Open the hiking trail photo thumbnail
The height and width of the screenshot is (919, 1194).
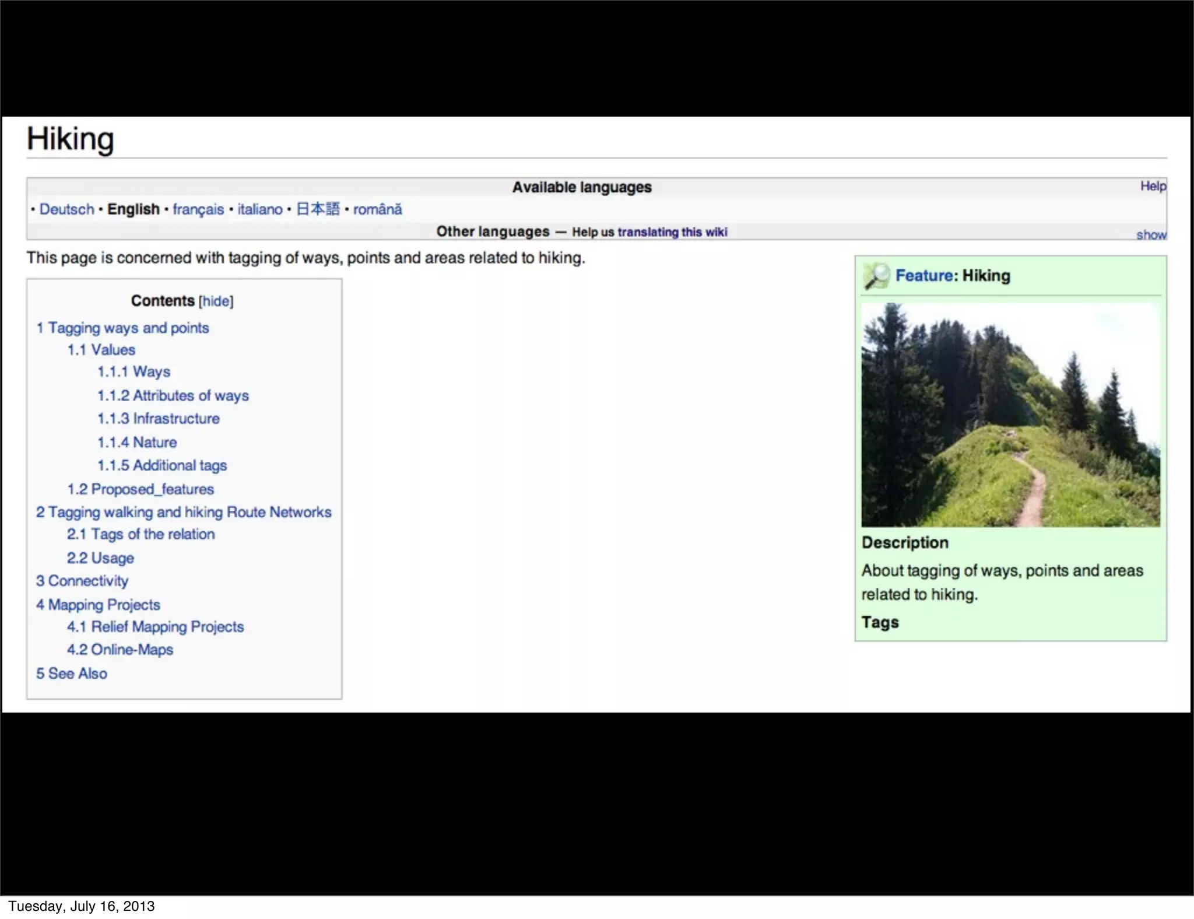[x=1010, y=415]
